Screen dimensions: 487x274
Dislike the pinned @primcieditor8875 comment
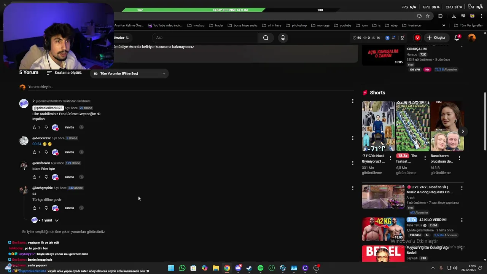pyautogui.click(x=46, y=127)
